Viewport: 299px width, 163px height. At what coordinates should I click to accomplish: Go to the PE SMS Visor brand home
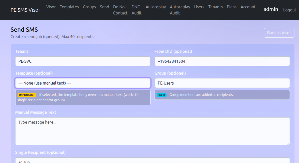(25, 10)
